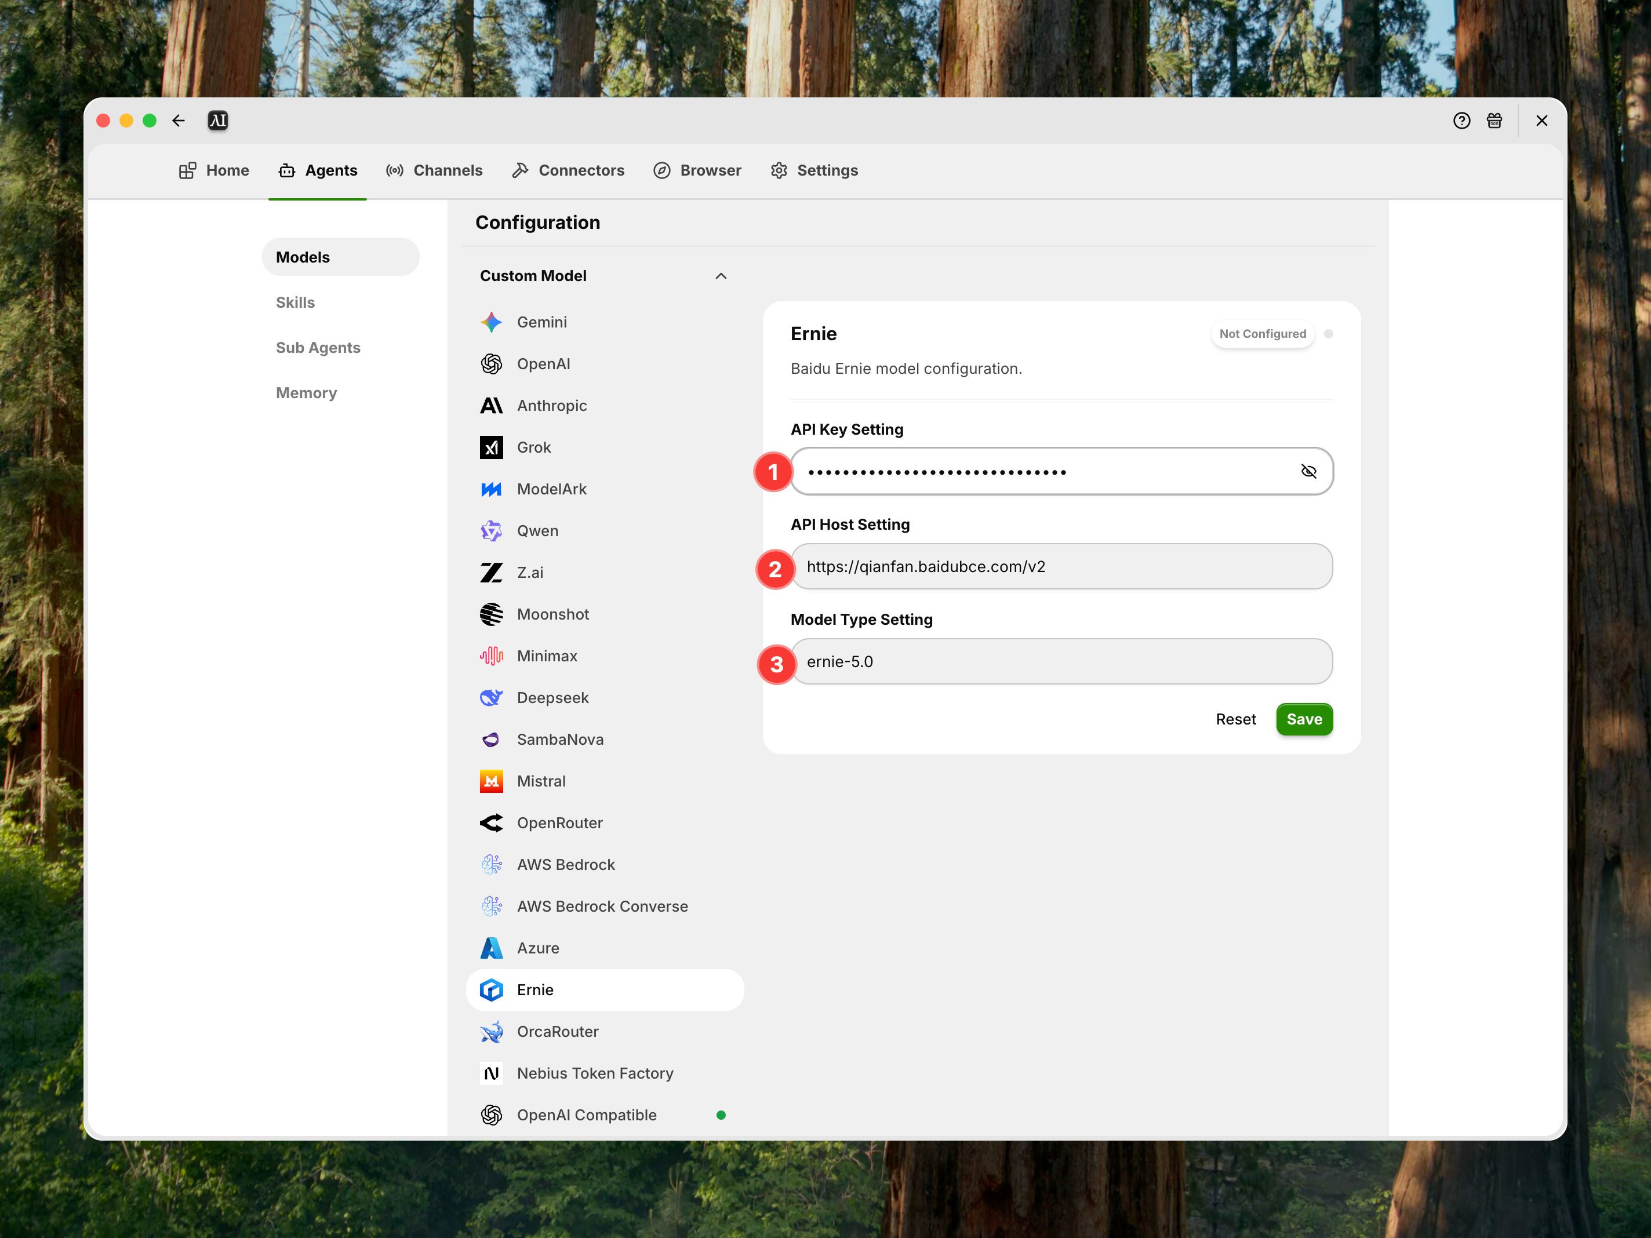The image size is (1651, 1238).
Task: Collapse the Custom Model section
Action: pos(721,276)
